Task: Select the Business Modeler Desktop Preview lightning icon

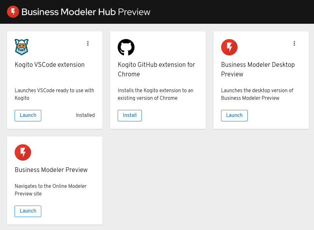Action: click(229, 47)
